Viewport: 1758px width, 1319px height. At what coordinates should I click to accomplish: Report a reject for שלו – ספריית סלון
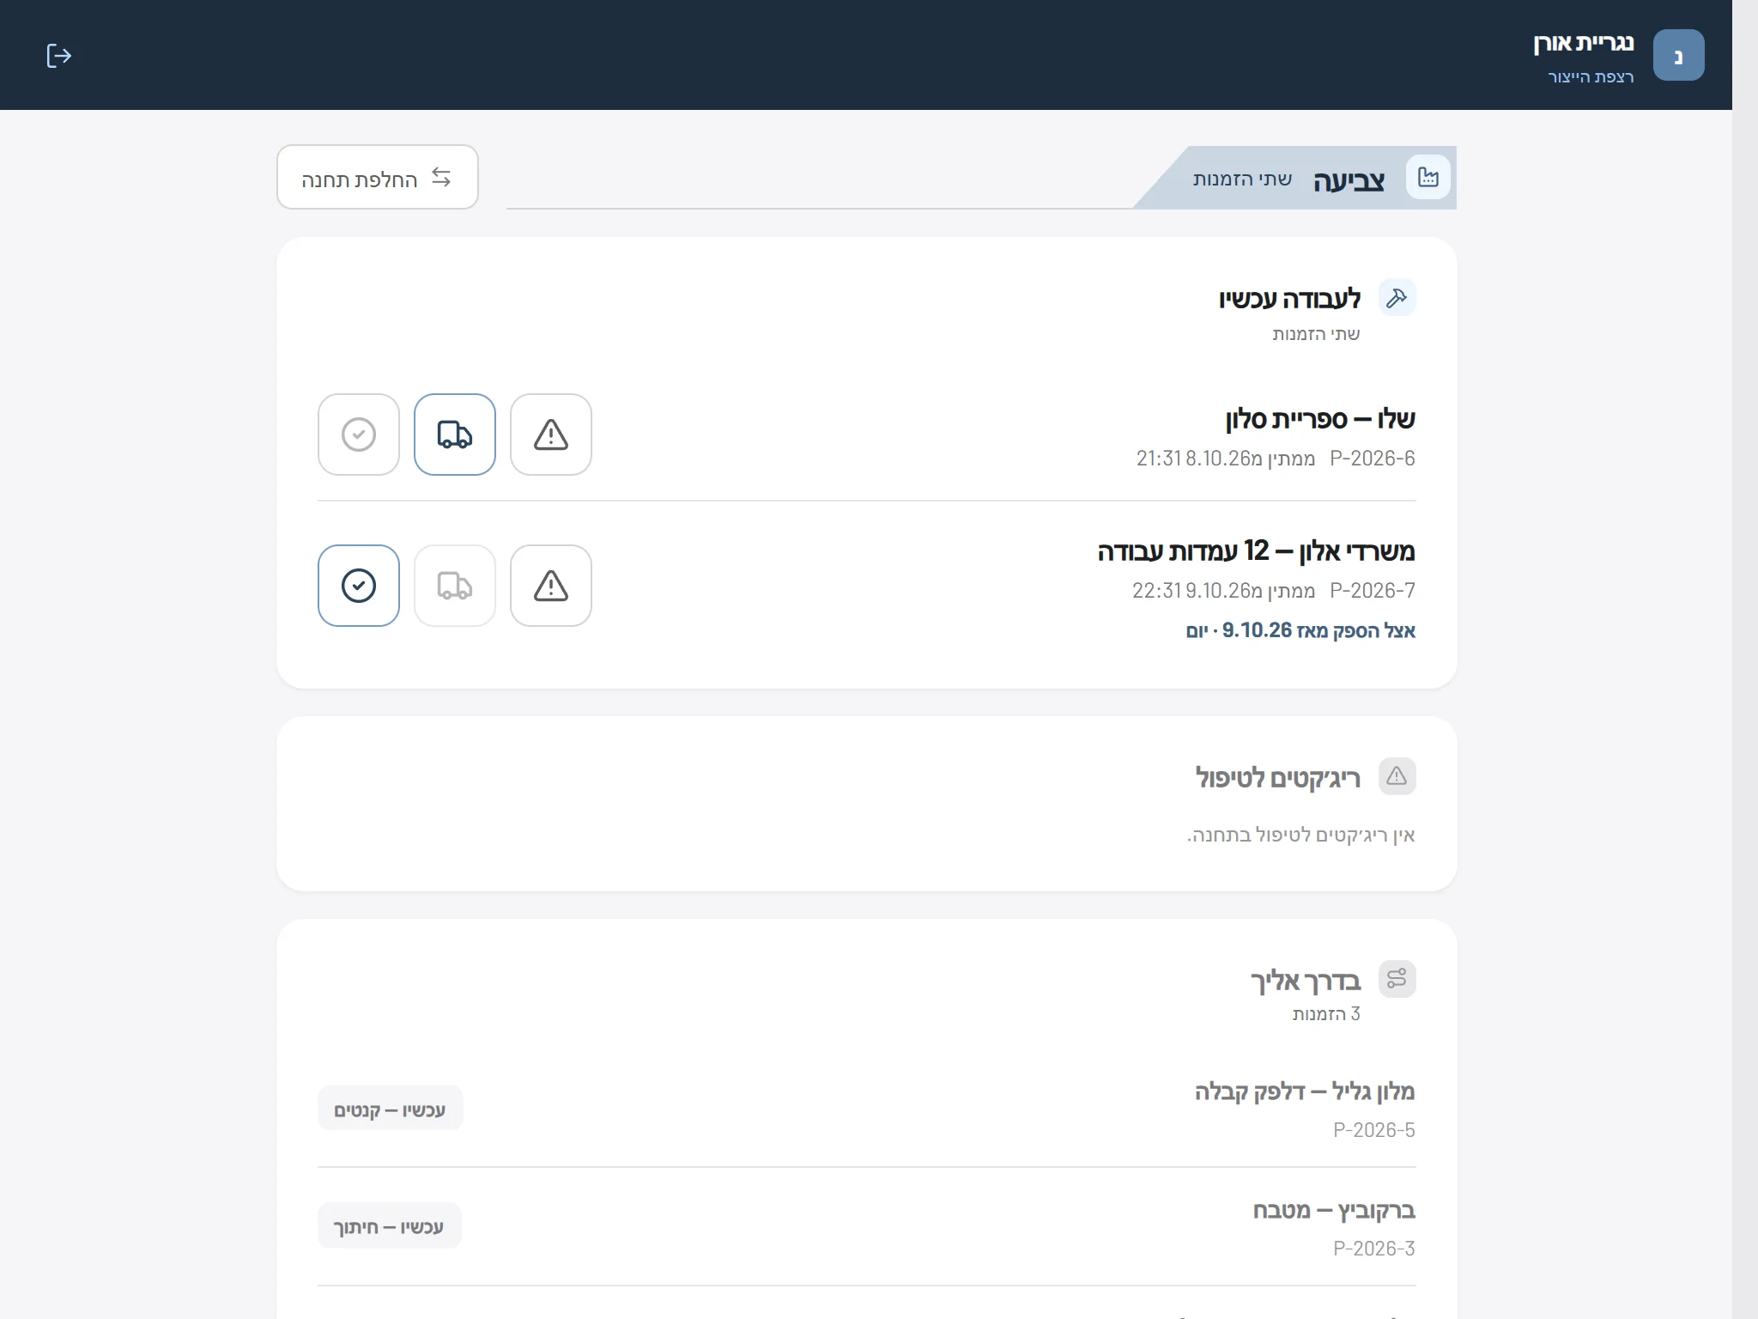pyautogui.click(x=551, y=435)
